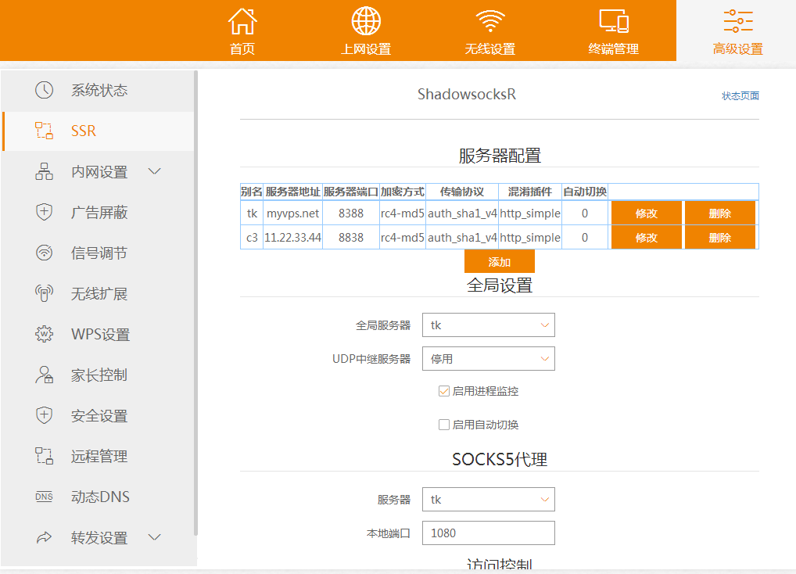Screen dimensions: 796x574
Task: Click the SSR sidebar icon
Action: (44, 131)
